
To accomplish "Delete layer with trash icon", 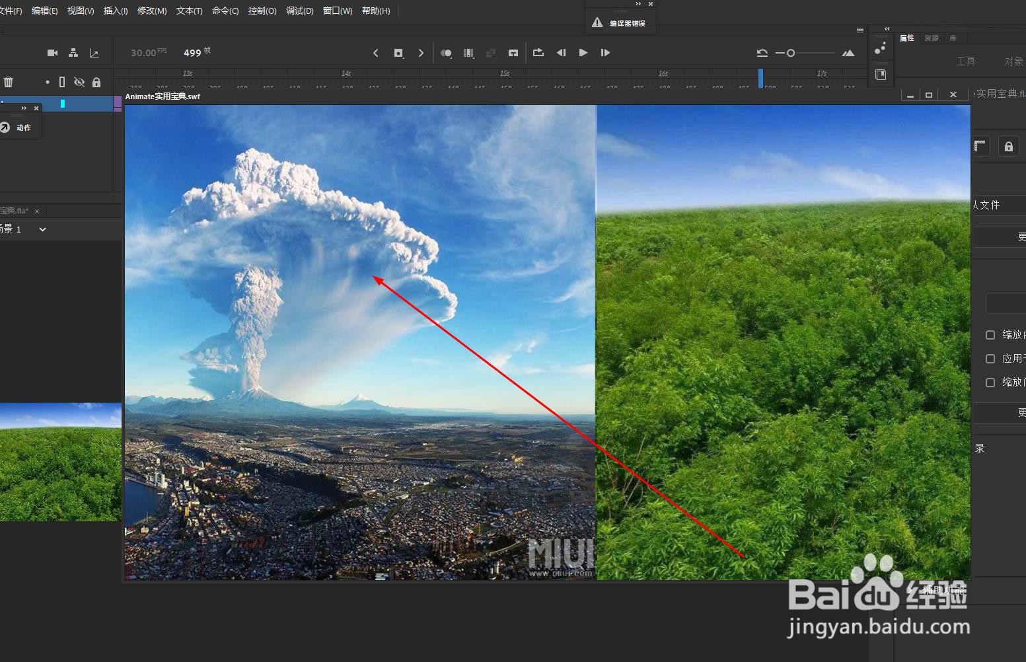I will [9, 82].
